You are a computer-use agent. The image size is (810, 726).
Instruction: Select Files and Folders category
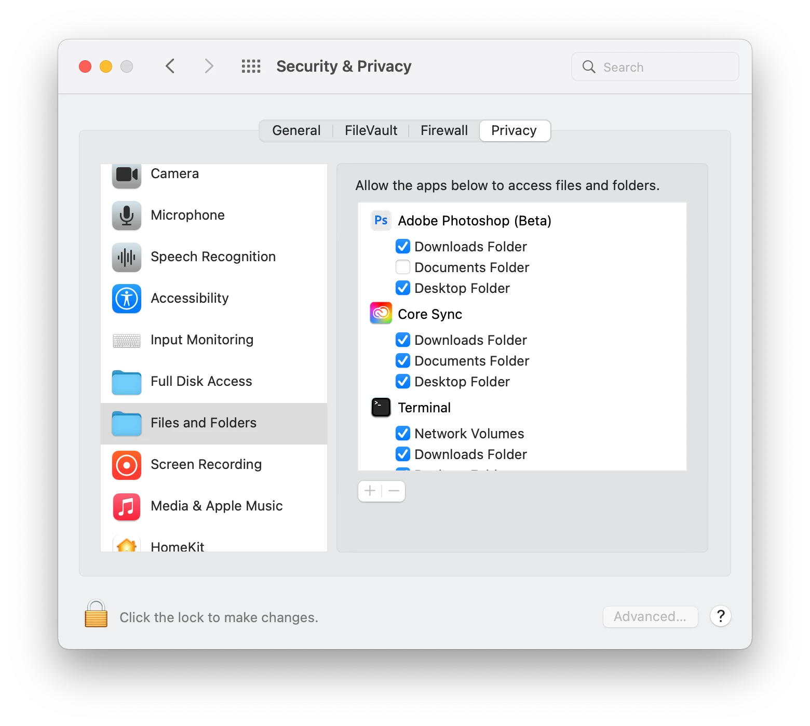[214, 423]
